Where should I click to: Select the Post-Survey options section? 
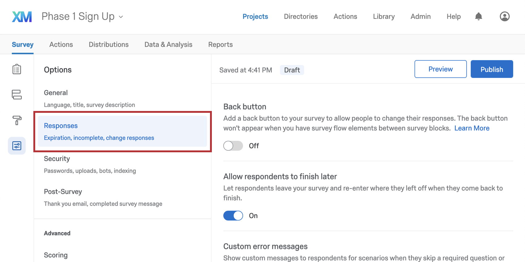122,198
